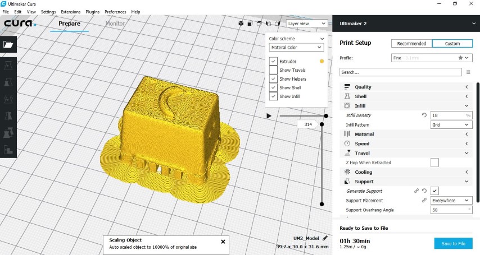The image size is (480, 255).
Task: Enable Z Hop When Retracted checkbox
Action: pyautogui.click(x=434, y=163)
